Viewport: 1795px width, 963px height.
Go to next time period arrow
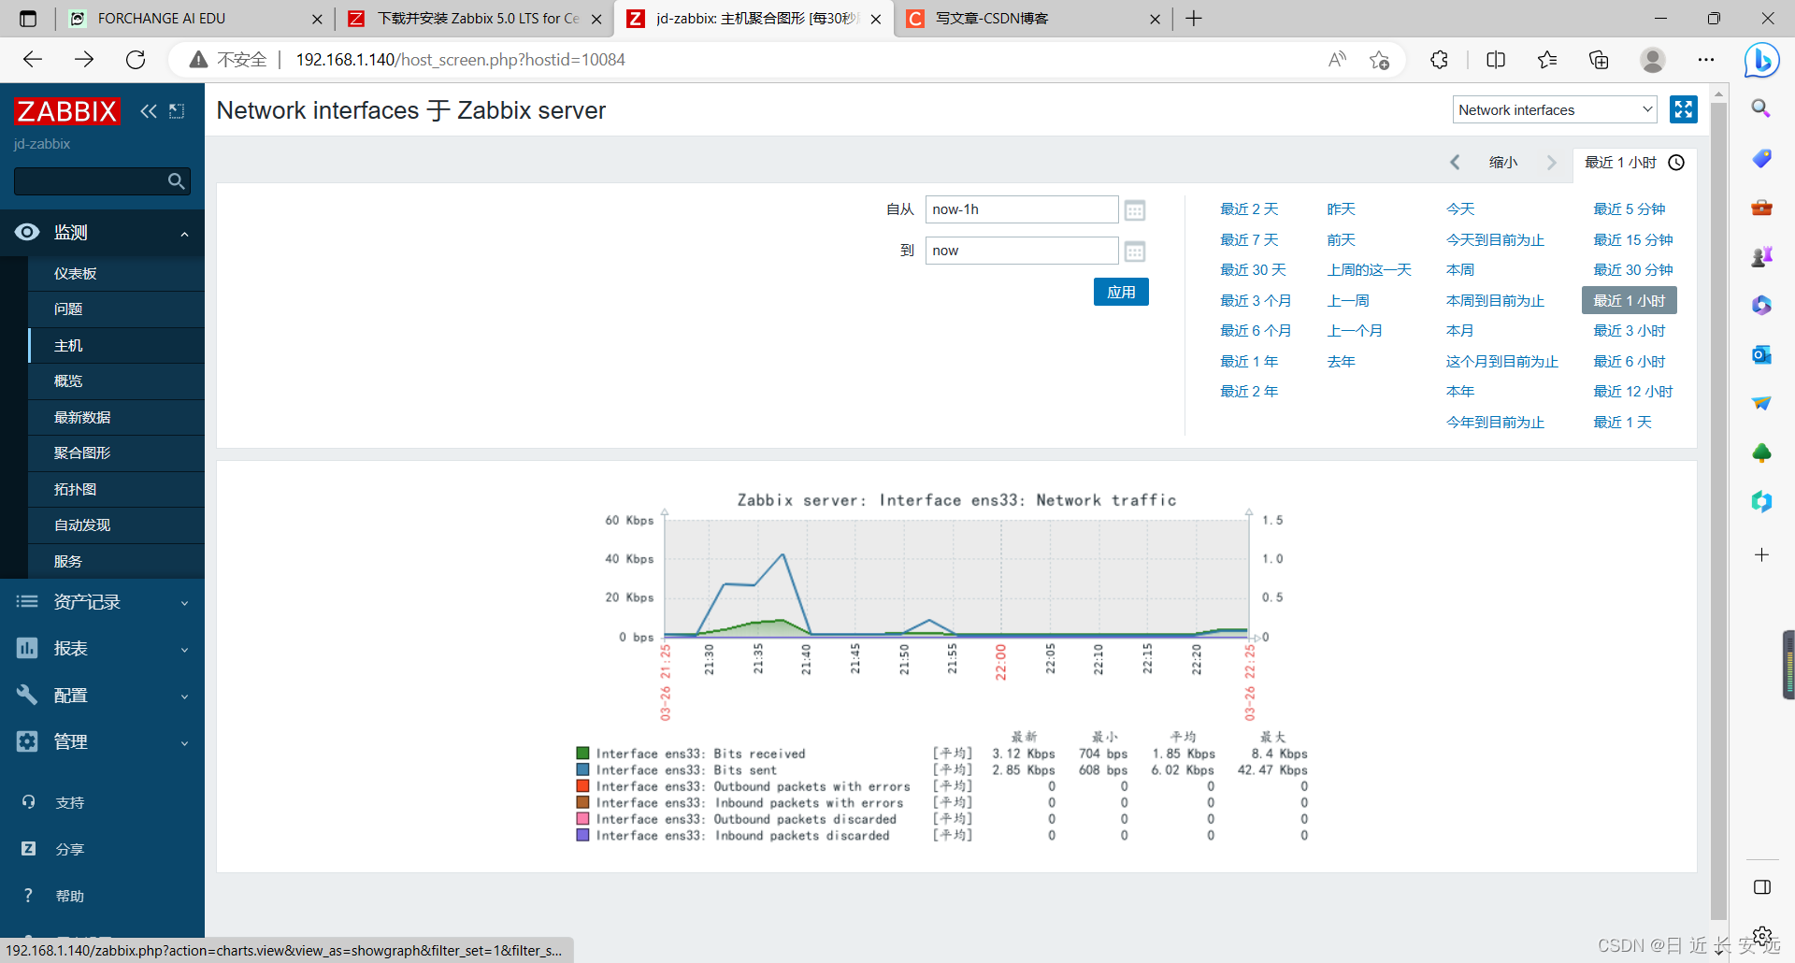(x=1552, y=163)
